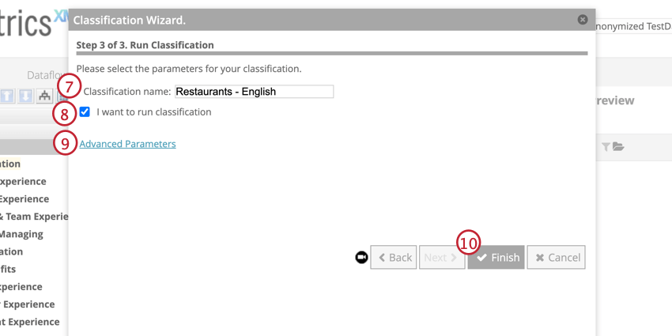The image size is (672, 336).
Task: Select the highlighted 'ation' tree item
Action: click(10, 164)
